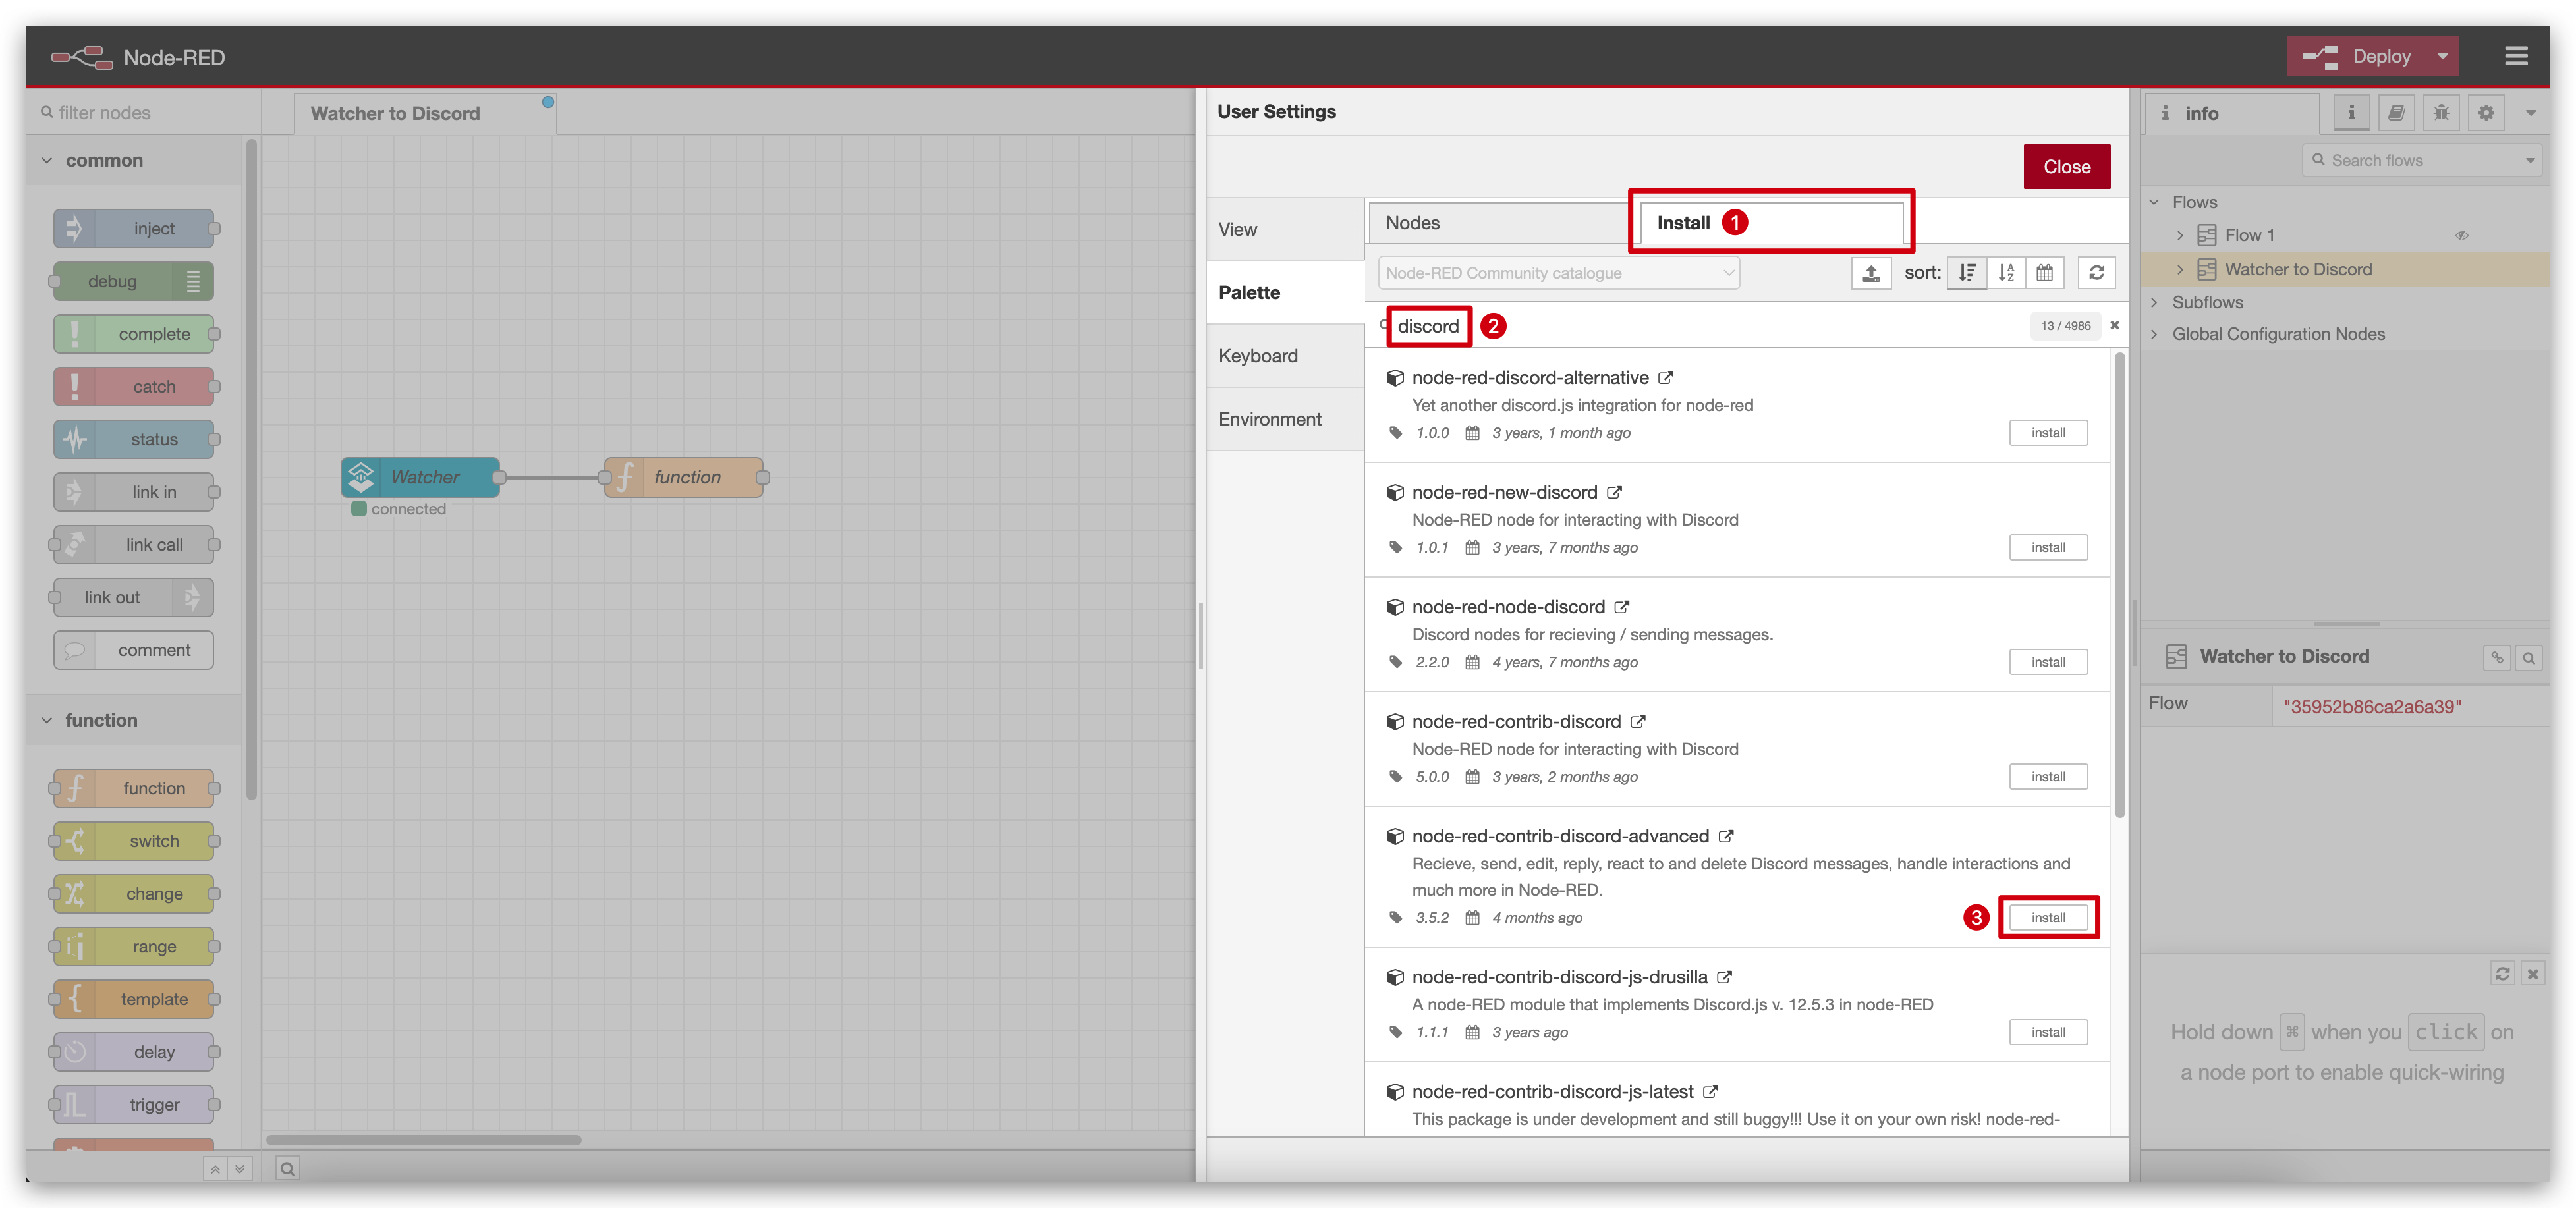Collapse all palette categories button
This screenshot has height=1208, width=2576.
tap(215, 1169)
